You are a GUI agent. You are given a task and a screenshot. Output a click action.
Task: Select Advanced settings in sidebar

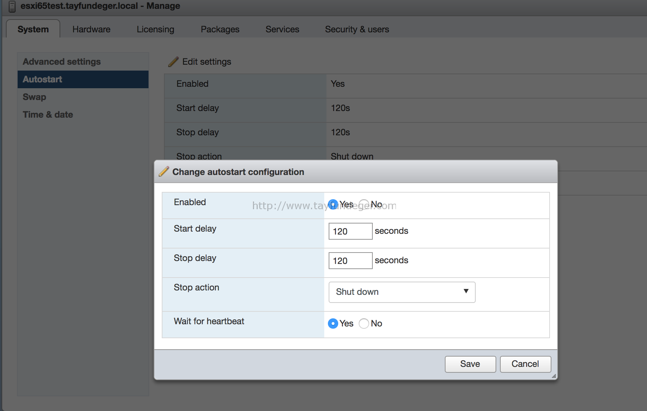(x=83, y=61)
